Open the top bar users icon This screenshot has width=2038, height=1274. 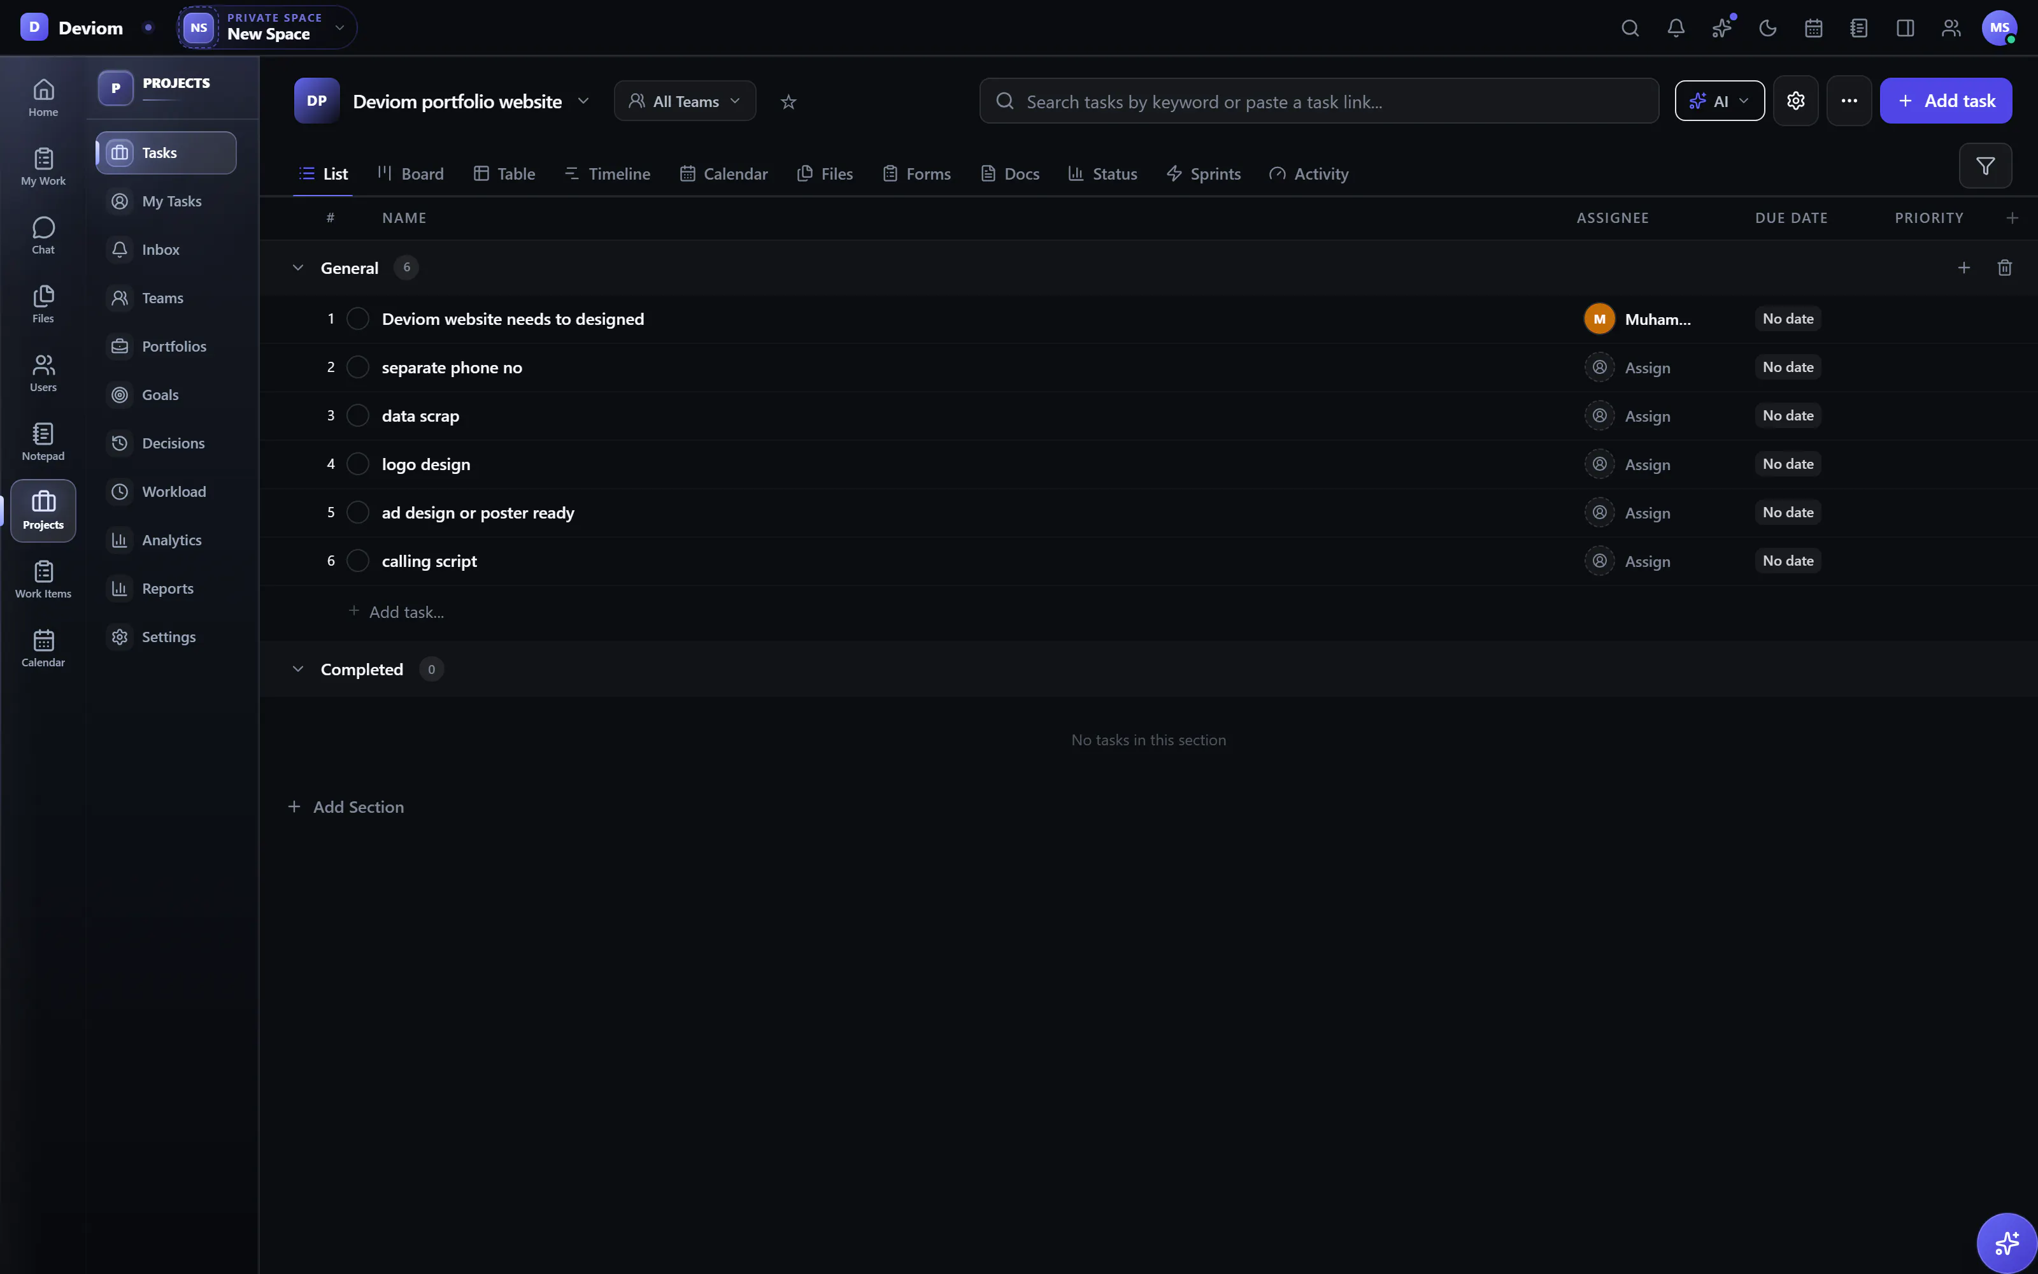tap(1950, 28)
